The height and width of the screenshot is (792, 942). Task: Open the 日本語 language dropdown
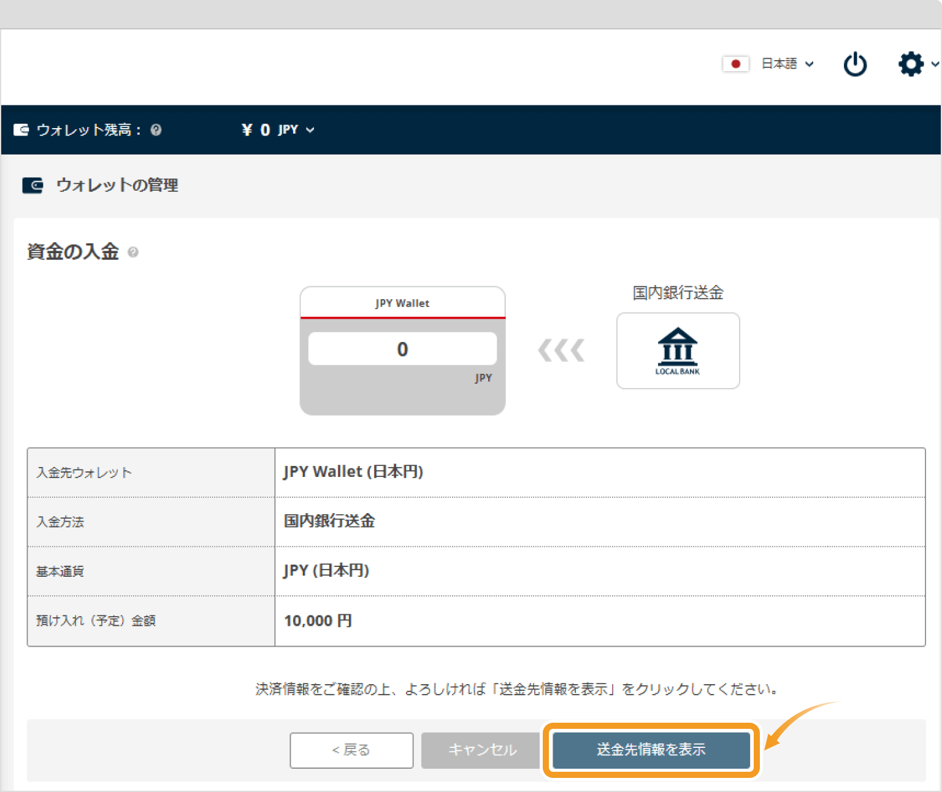(x=787, y=64)
